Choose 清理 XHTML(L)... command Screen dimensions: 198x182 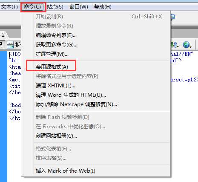coord(55,86)
